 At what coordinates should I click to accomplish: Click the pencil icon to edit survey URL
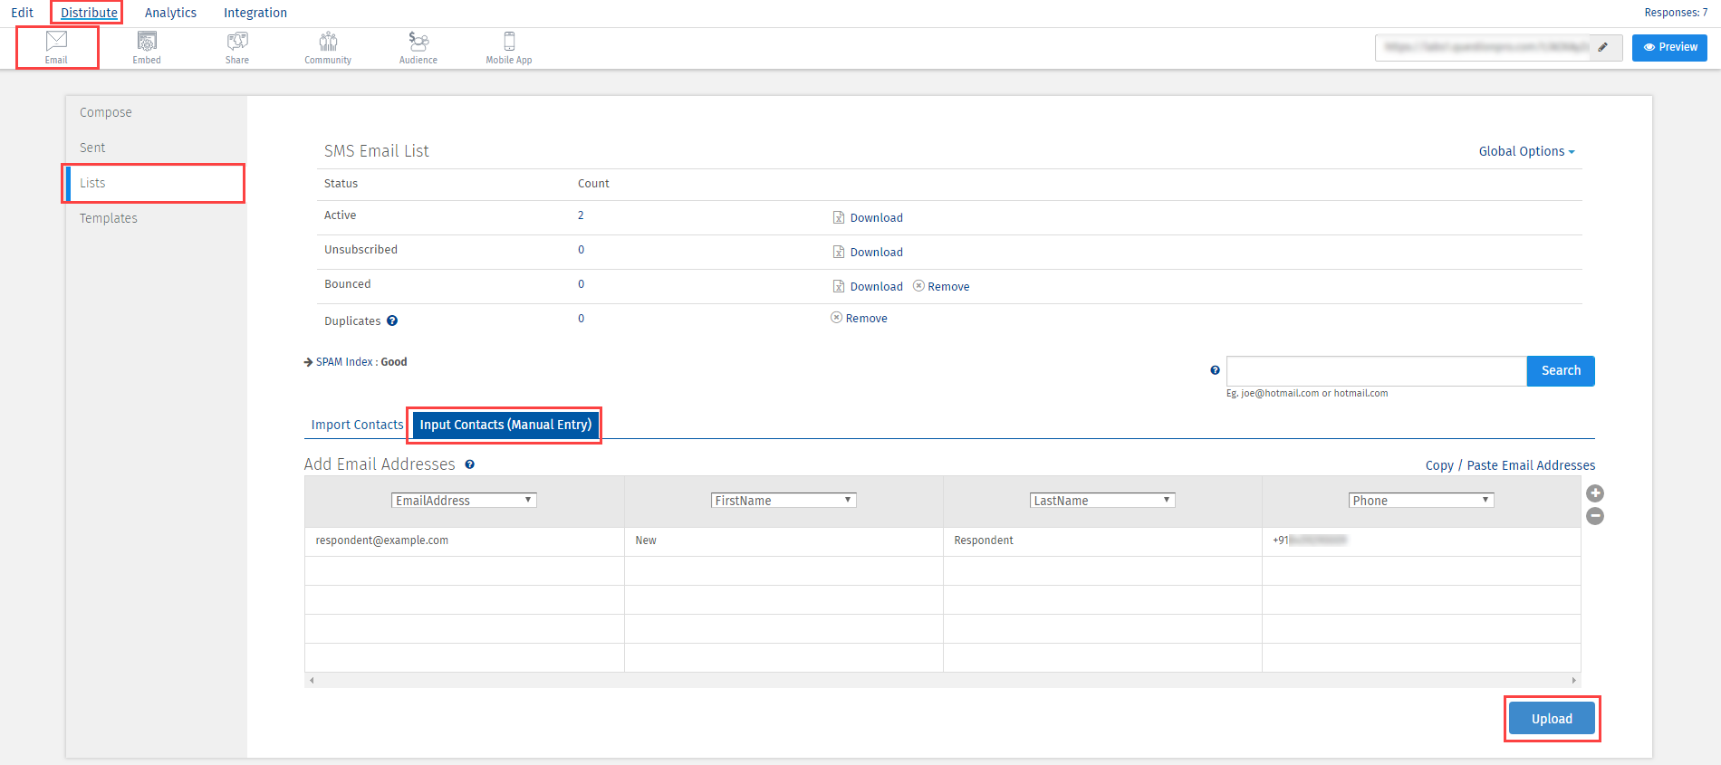(x=1603, y=47)
